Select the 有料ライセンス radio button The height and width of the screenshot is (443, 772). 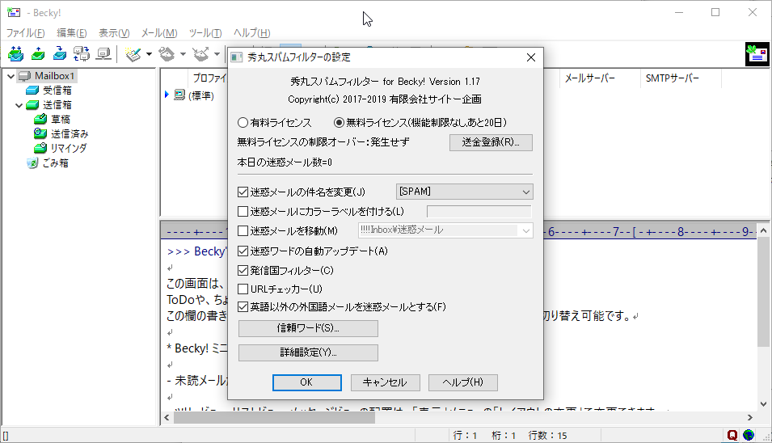click(243, 123)
